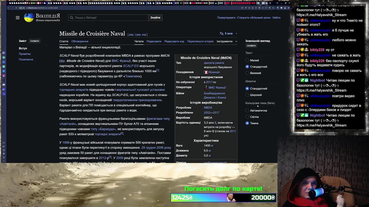This screenshot has width=369, height=207.
Task: Click the Wikipedia globe logo
Action: [x=29, y=18]
